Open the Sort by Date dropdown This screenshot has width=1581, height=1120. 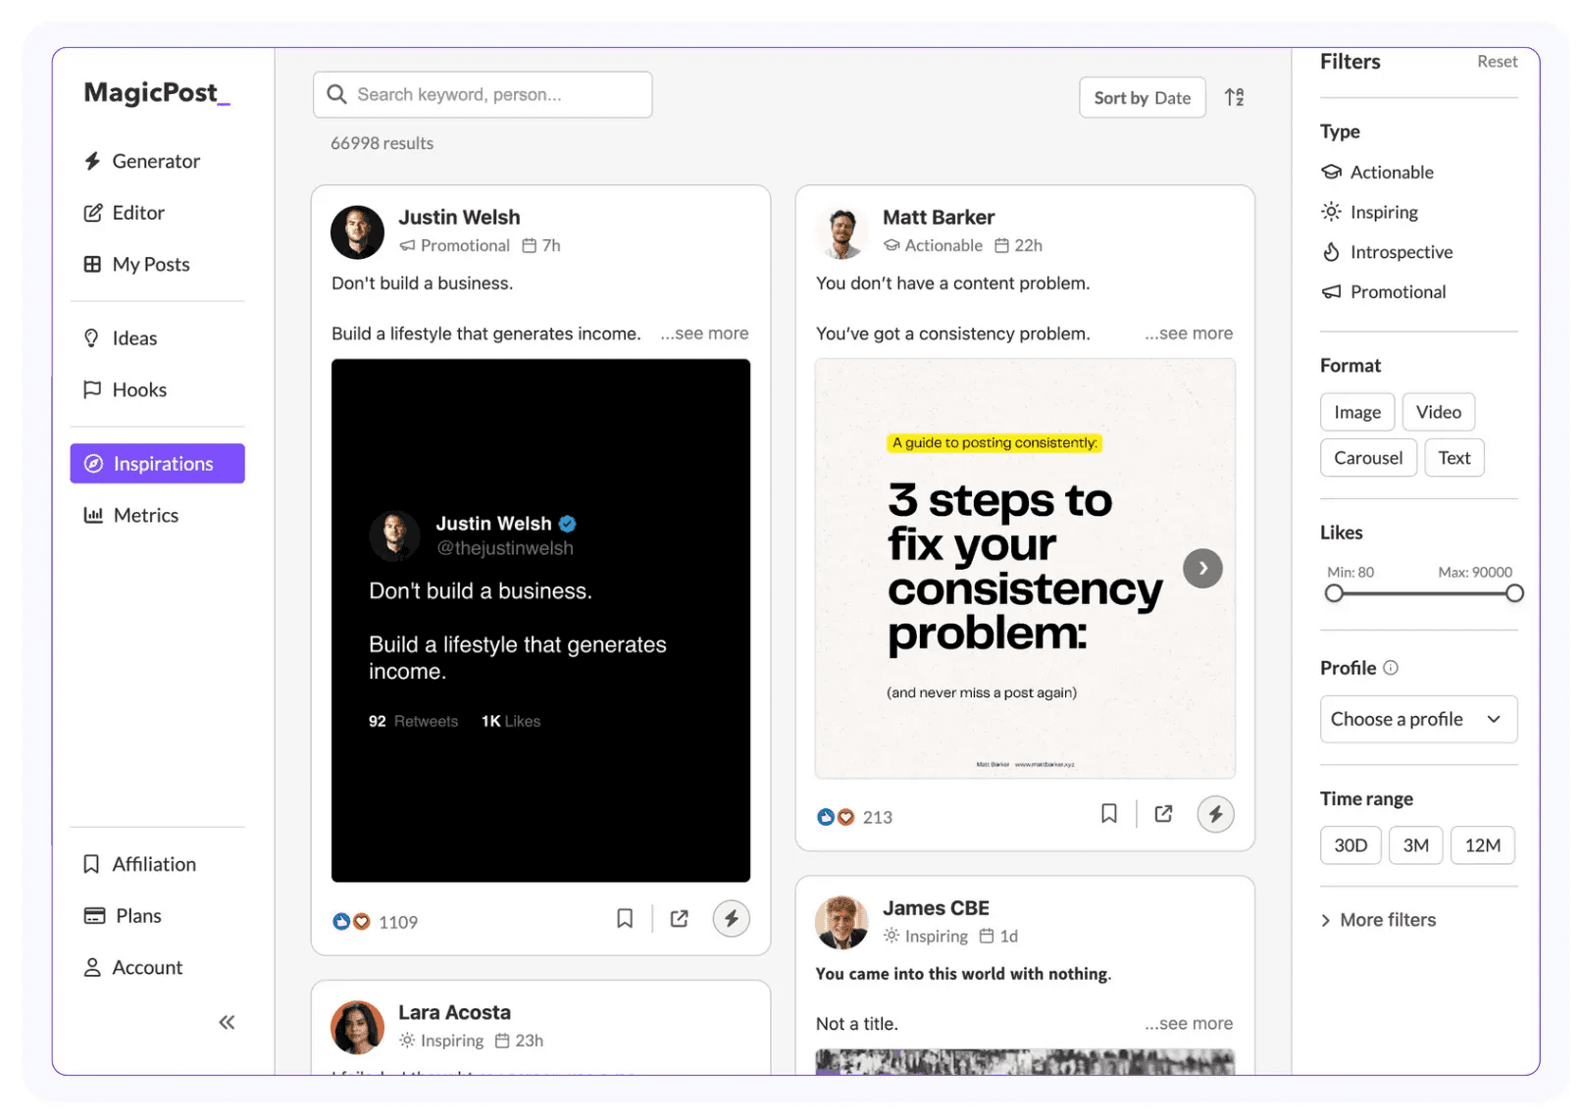click(1142, 98)
